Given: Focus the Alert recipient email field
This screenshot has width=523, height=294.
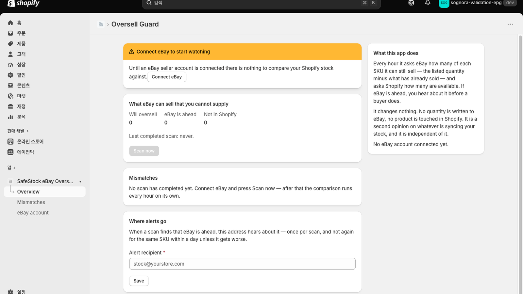Looking at the screenshot, I should click(242, 264).
